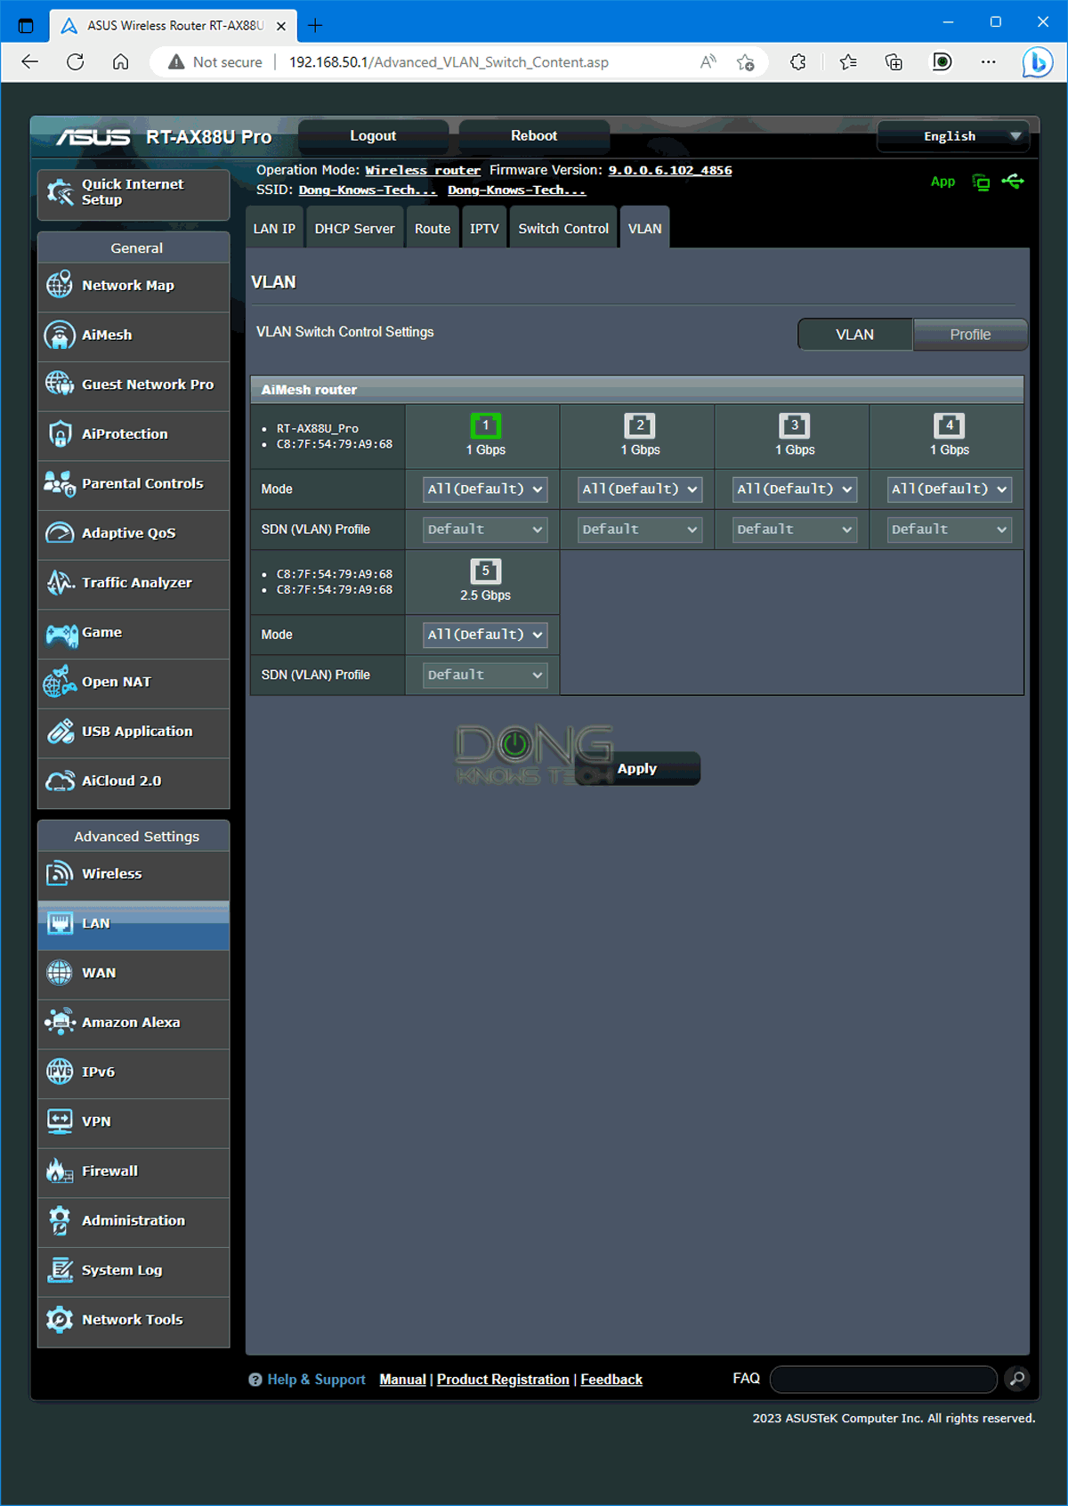Open the Feedback link
This screenshot has height=1506, width=1068.
611,1380
